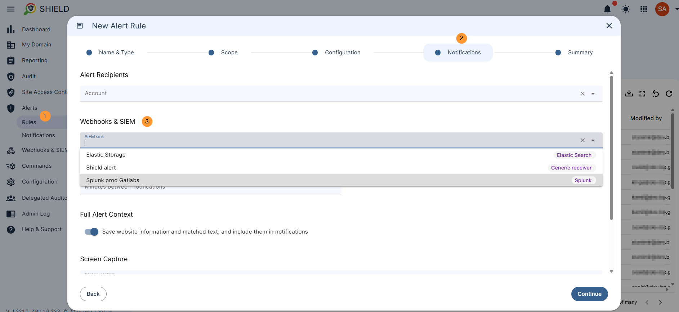Toggle Save website information switch
Image resolution: width=679 pixels, height=312 pixels.
pyautogui.click(x=91, y=232)
